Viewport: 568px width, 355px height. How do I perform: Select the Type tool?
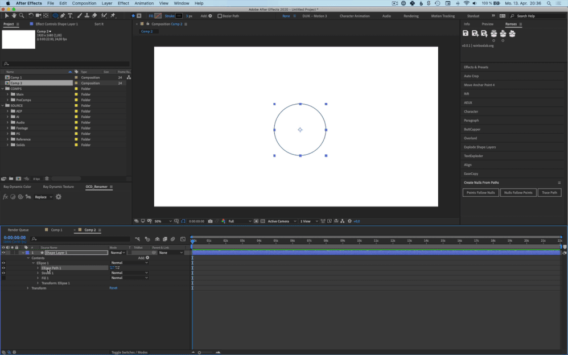(69, 16)
